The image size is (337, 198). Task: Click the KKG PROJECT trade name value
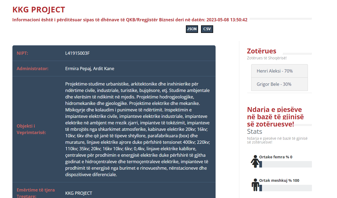point(79,193)
